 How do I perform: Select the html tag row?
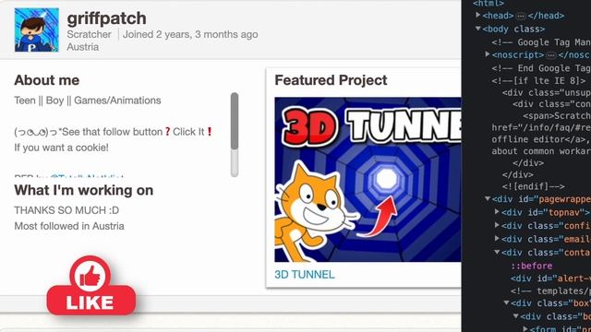488,4
